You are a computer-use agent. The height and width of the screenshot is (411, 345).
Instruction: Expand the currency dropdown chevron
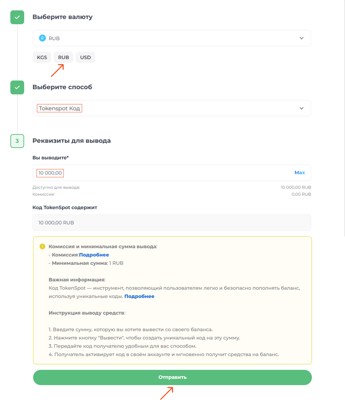[302, 38]
